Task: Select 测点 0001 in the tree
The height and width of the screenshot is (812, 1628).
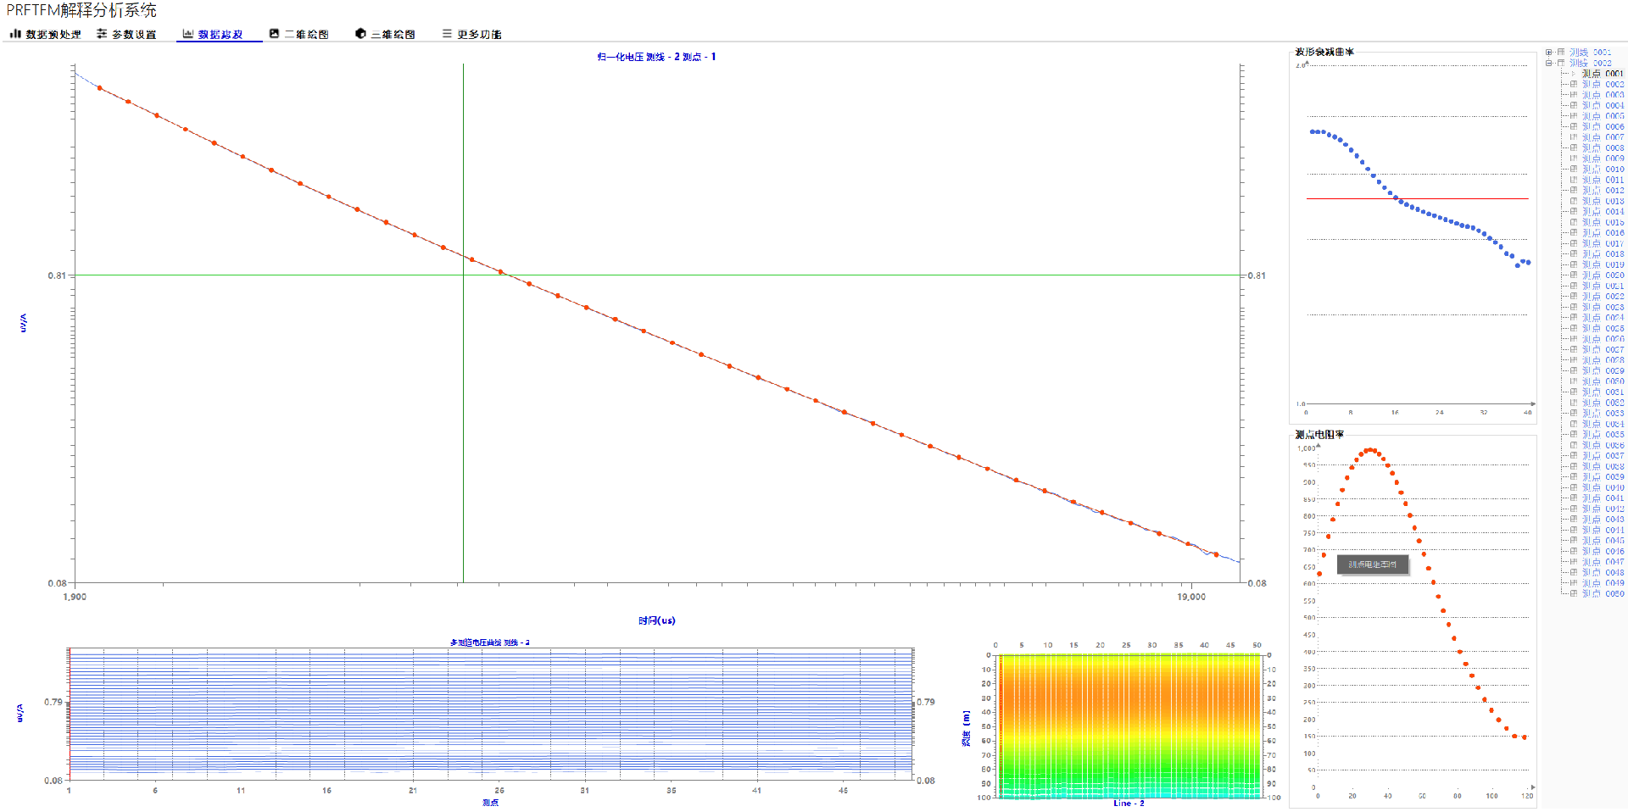Action: pos(1603,74)
